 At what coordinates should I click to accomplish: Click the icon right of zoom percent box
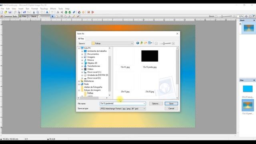coord(246,16)
